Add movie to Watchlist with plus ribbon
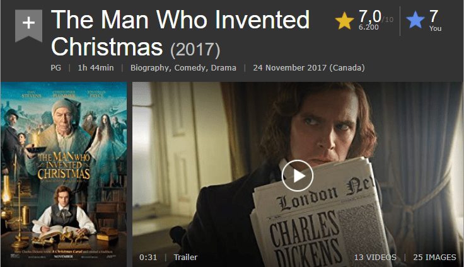This screenshot has height=267, width=464. 28,26
